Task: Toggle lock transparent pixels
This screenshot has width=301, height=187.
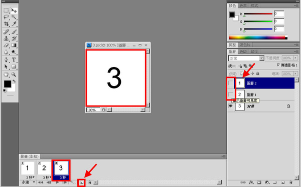Action: [242, 73]
